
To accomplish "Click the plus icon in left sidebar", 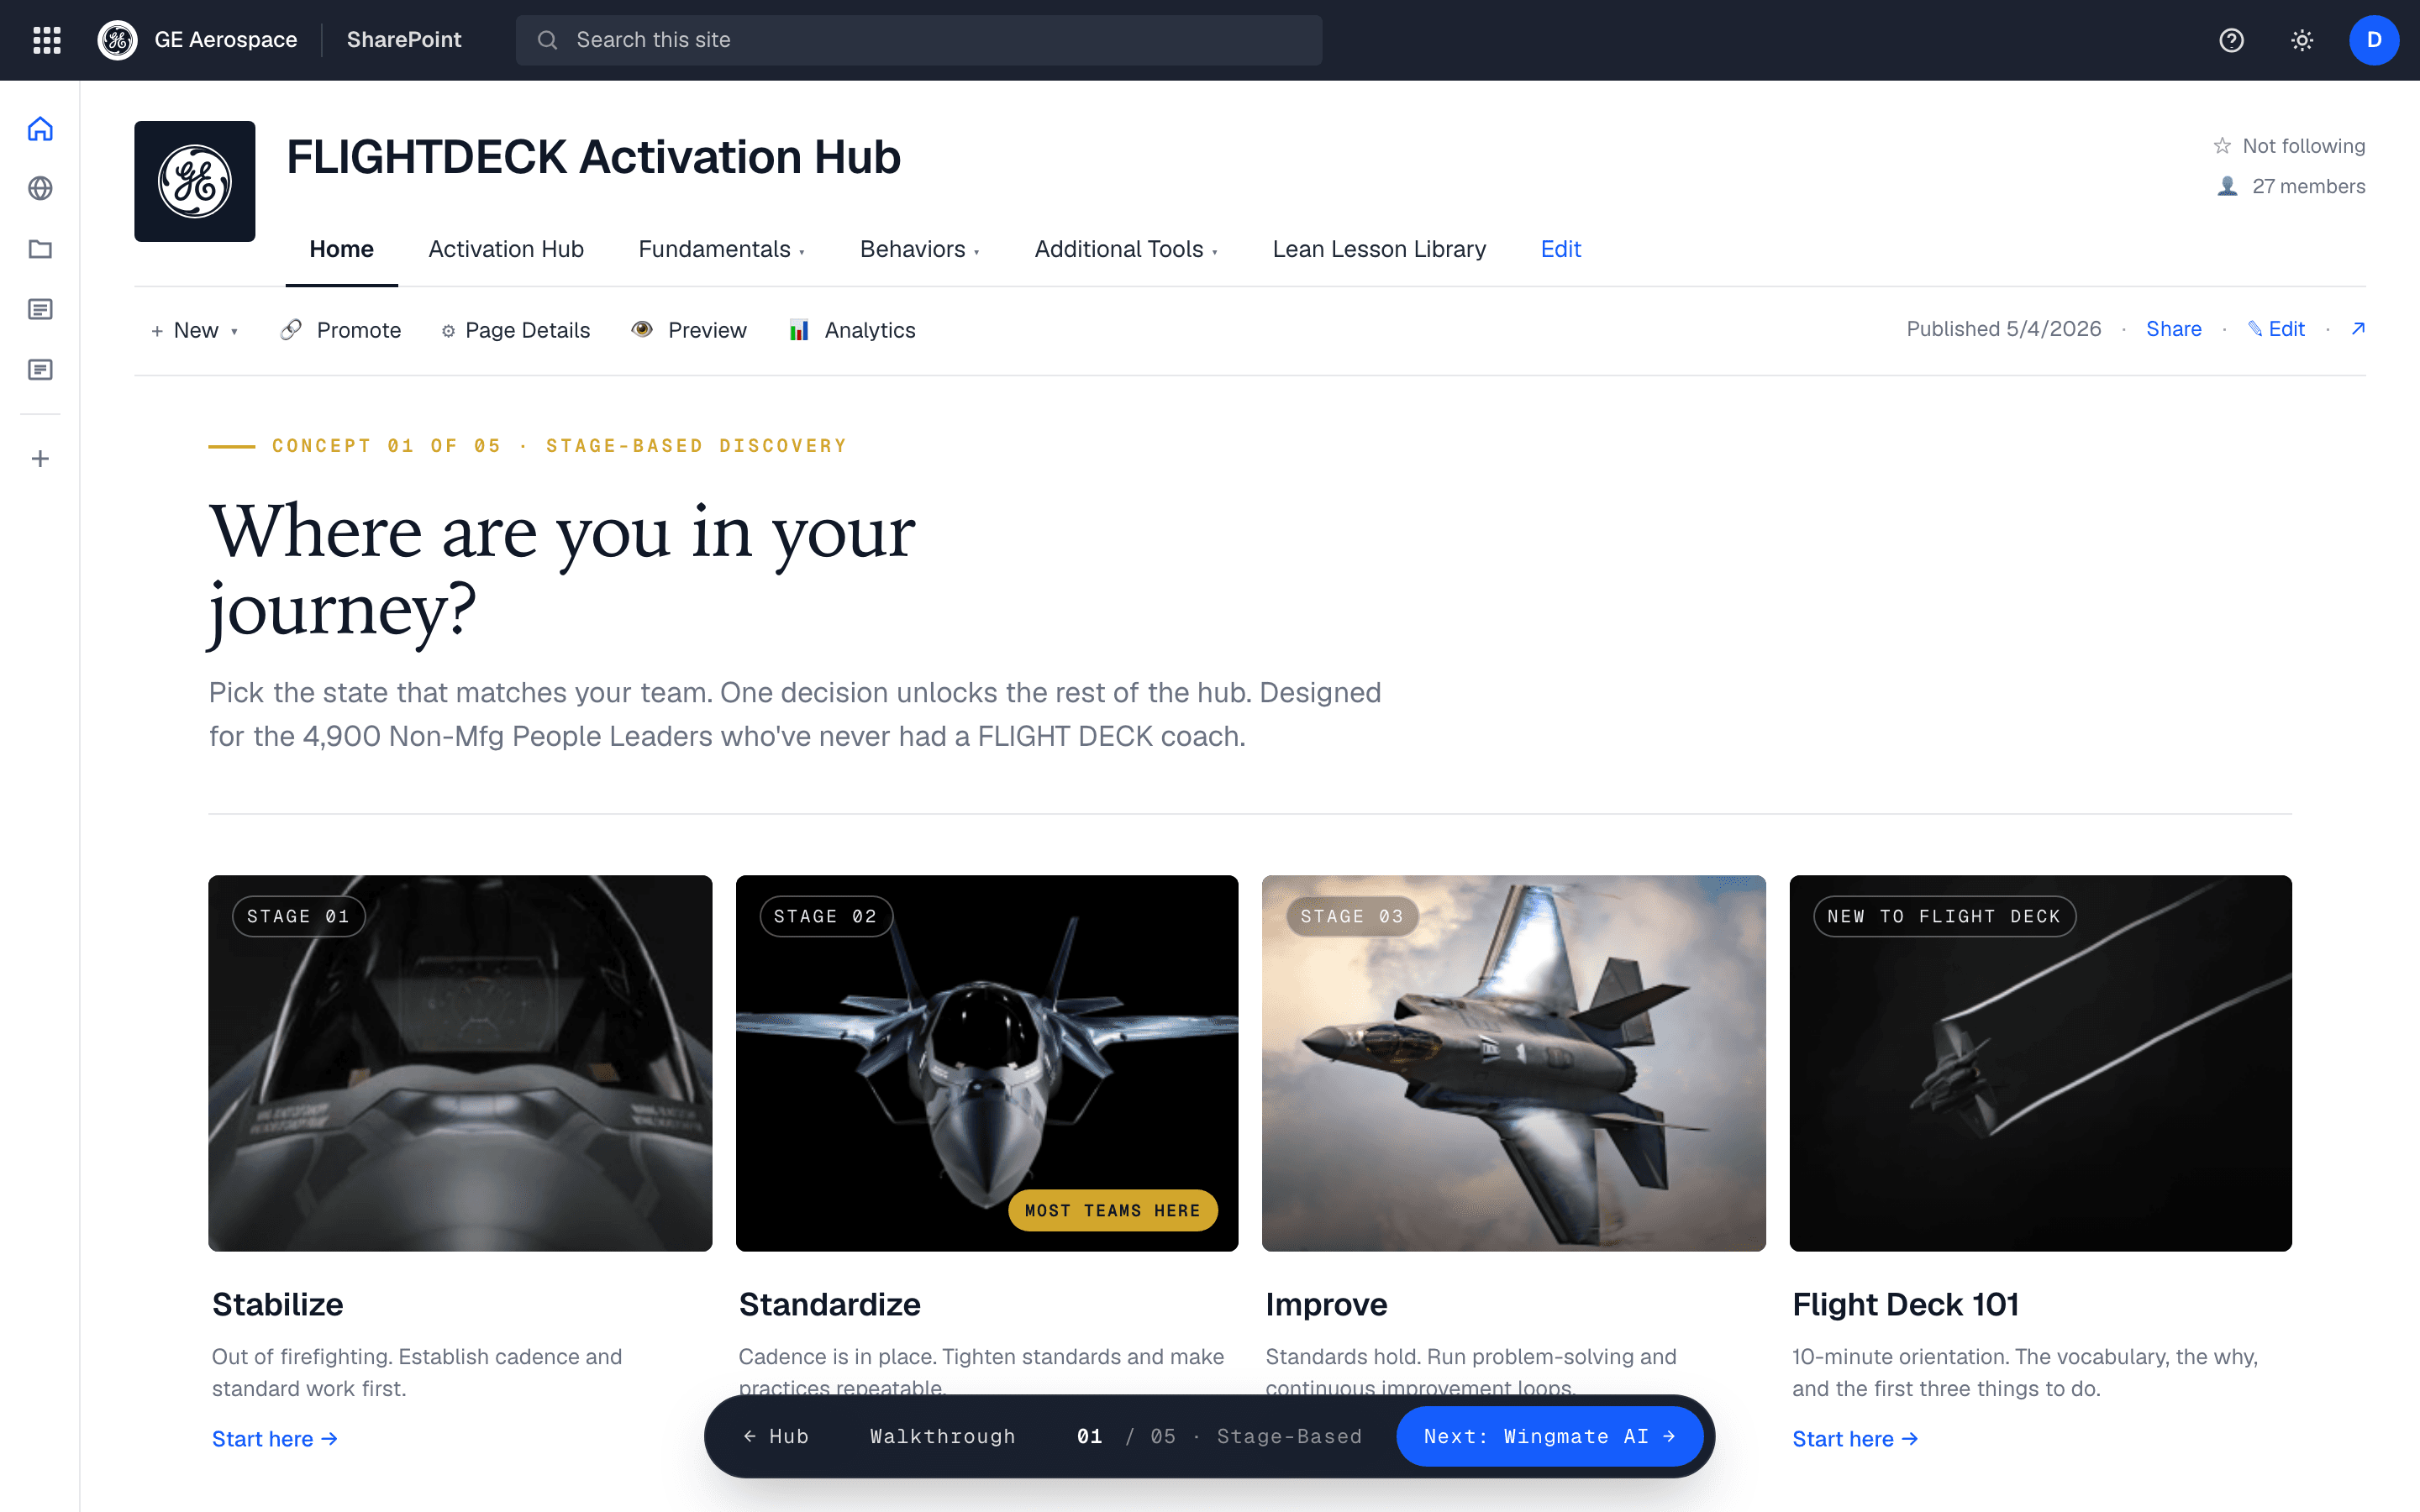I will [x=40, y=459].
